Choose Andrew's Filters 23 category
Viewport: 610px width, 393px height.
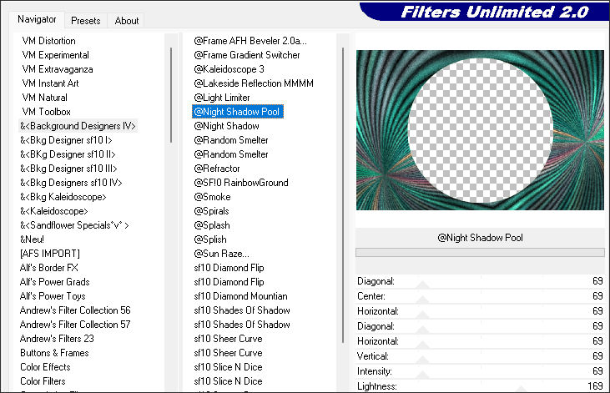tap(57, 339)
